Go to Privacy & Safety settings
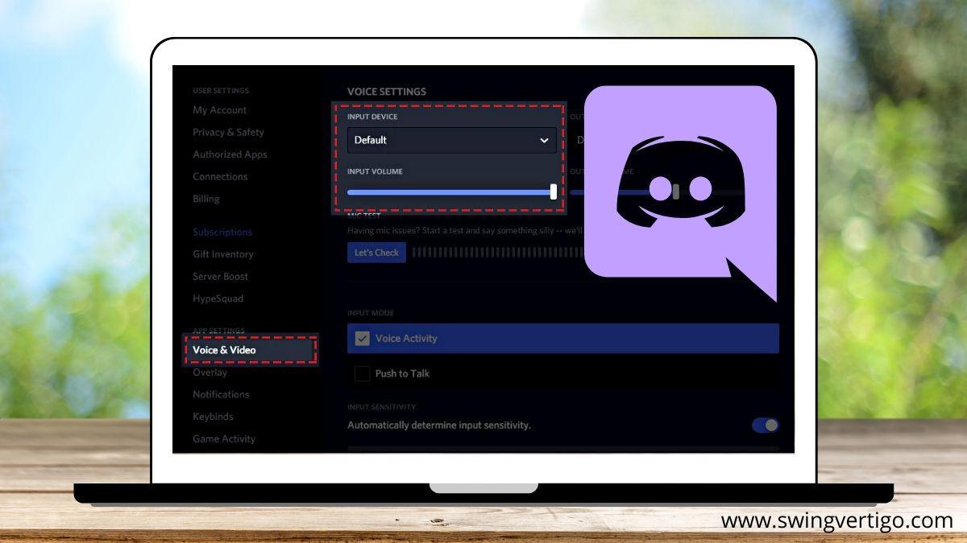The width and height of the screenshot is (967, 543). (x=228, y=132)
